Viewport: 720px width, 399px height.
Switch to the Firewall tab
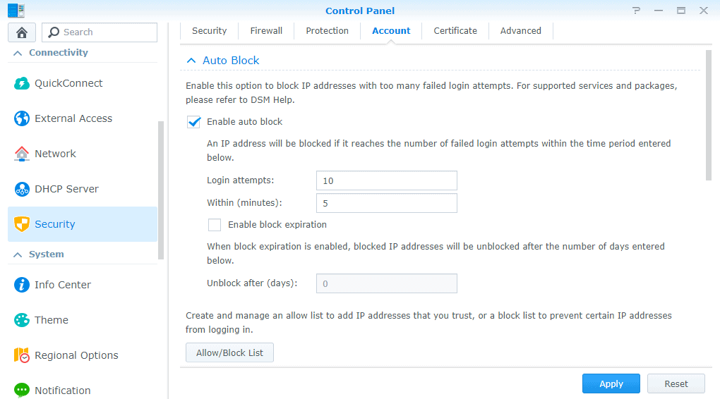tap(266, 31)
